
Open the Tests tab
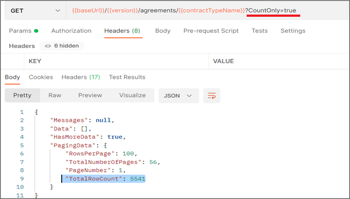click(259, 31)
